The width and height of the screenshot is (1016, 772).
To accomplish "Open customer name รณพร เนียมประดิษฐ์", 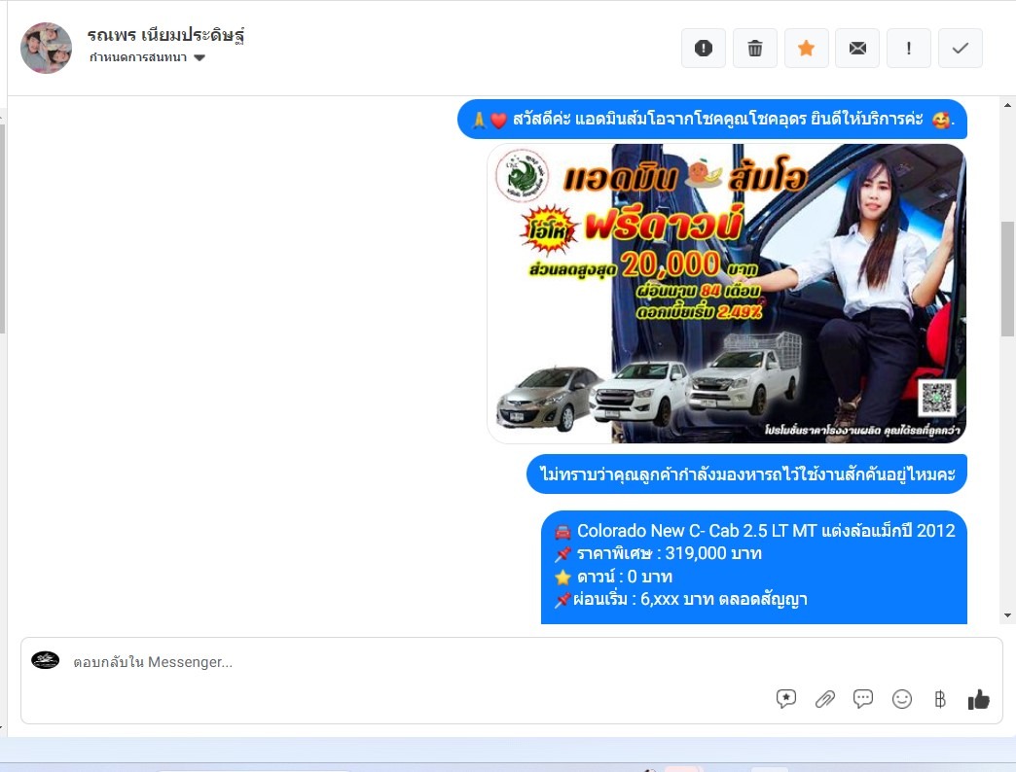I will point(165,34).
